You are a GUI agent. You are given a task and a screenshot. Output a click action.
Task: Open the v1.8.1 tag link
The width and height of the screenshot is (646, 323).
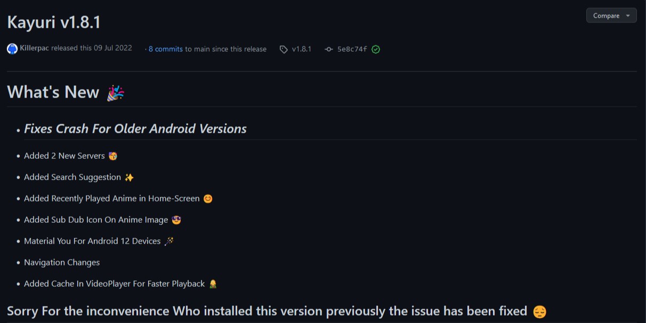click(302, 49)
